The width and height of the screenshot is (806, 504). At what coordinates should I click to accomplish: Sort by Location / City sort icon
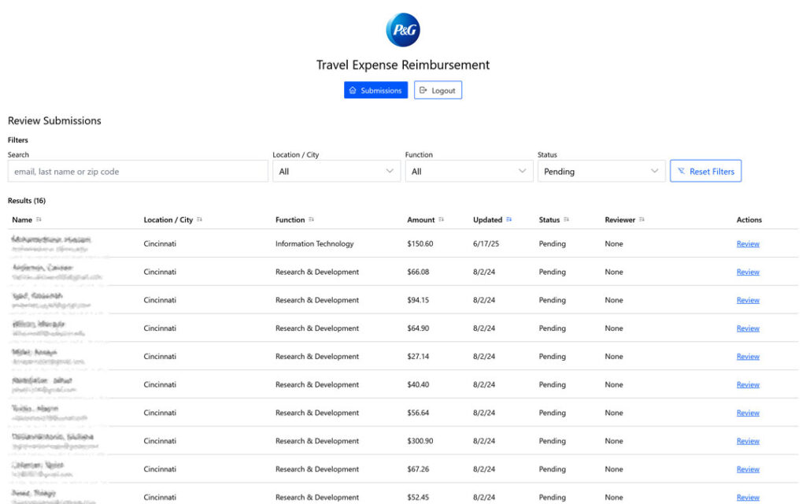(x=199, y=220)
